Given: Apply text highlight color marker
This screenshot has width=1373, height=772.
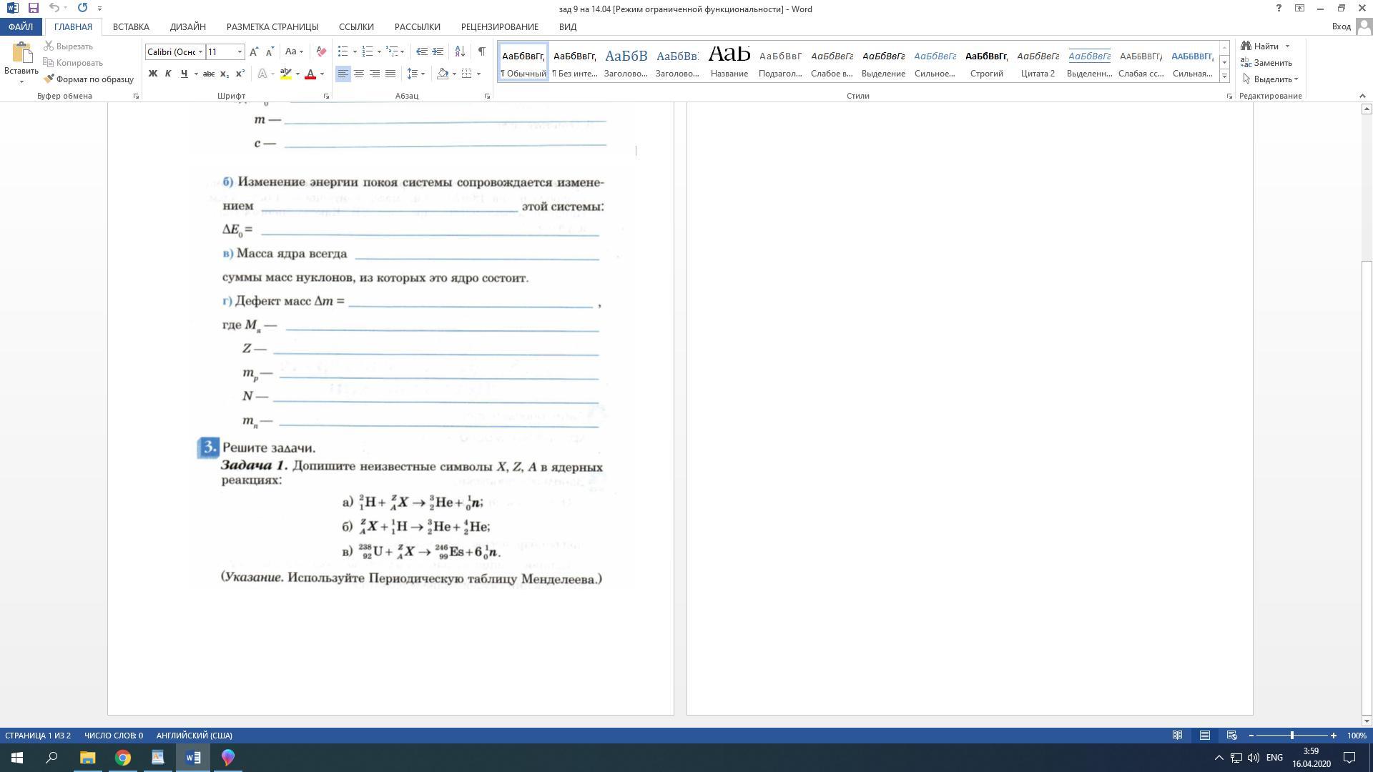Looking at the screenshot, I should pyautogui.click(x=286, y=74).
